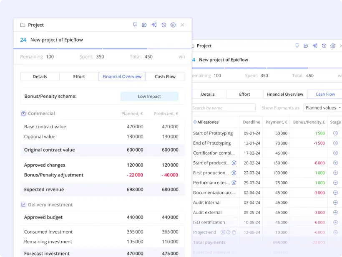Screen dimensions: 342x257
Task: Switch to Details tab in left window
Action: pos(40,76)
